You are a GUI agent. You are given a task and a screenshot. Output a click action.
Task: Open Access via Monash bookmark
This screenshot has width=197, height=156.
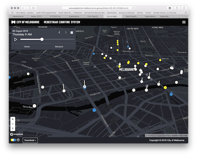[127, 13]
